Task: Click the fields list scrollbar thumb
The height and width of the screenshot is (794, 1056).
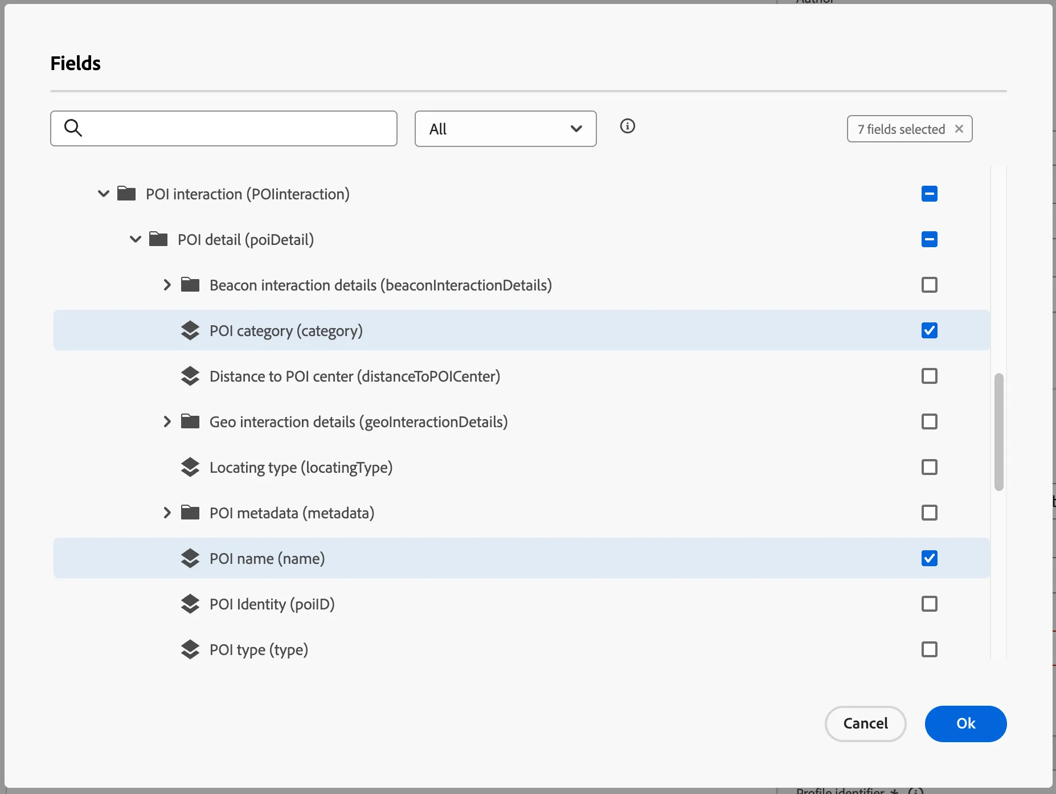Action: [x=998, y=432]
